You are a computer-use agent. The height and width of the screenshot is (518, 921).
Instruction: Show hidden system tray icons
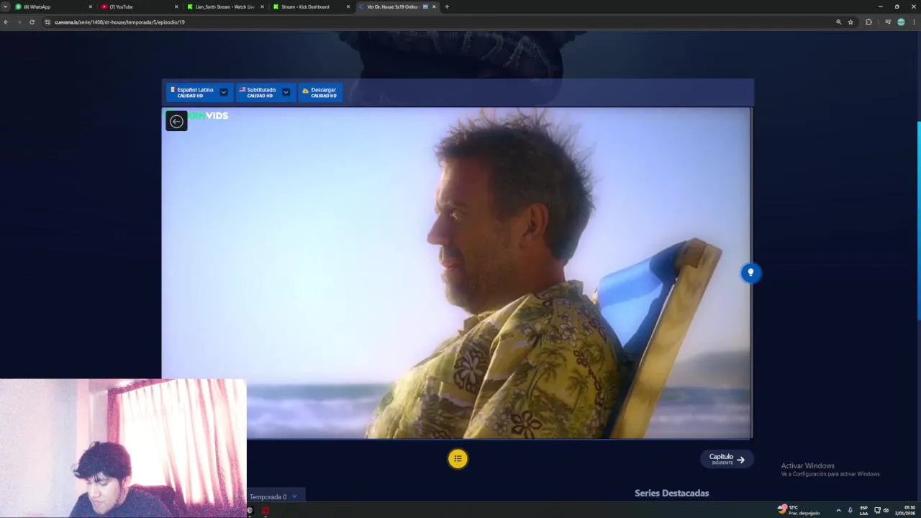(x=838, y=510)
